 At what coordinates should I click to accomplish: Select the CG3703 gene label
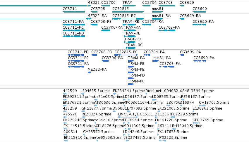(x=166, y=3)
